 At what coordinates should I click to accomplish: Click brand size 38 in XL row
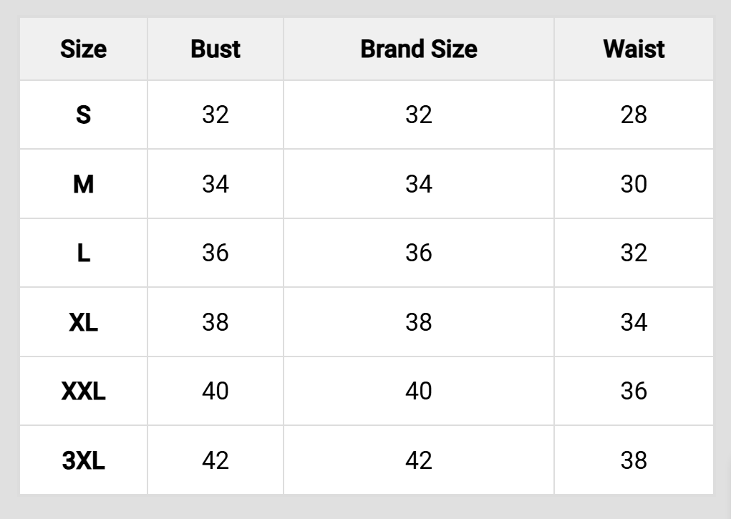(418, 322)
